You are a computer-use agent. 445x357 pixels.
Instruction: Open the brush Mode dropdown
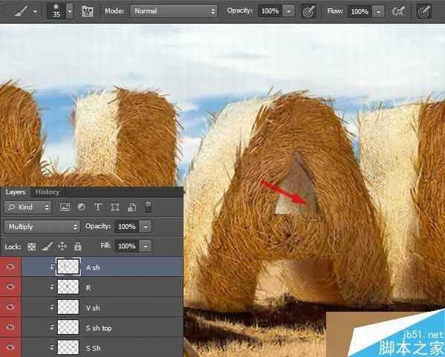(174, 12)
